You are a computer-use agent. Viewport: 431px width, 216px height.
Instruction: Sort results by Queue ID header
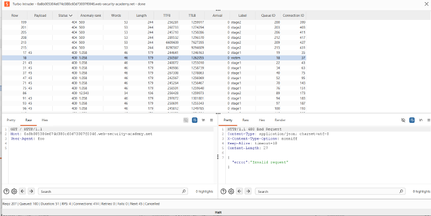click(268, 16)
